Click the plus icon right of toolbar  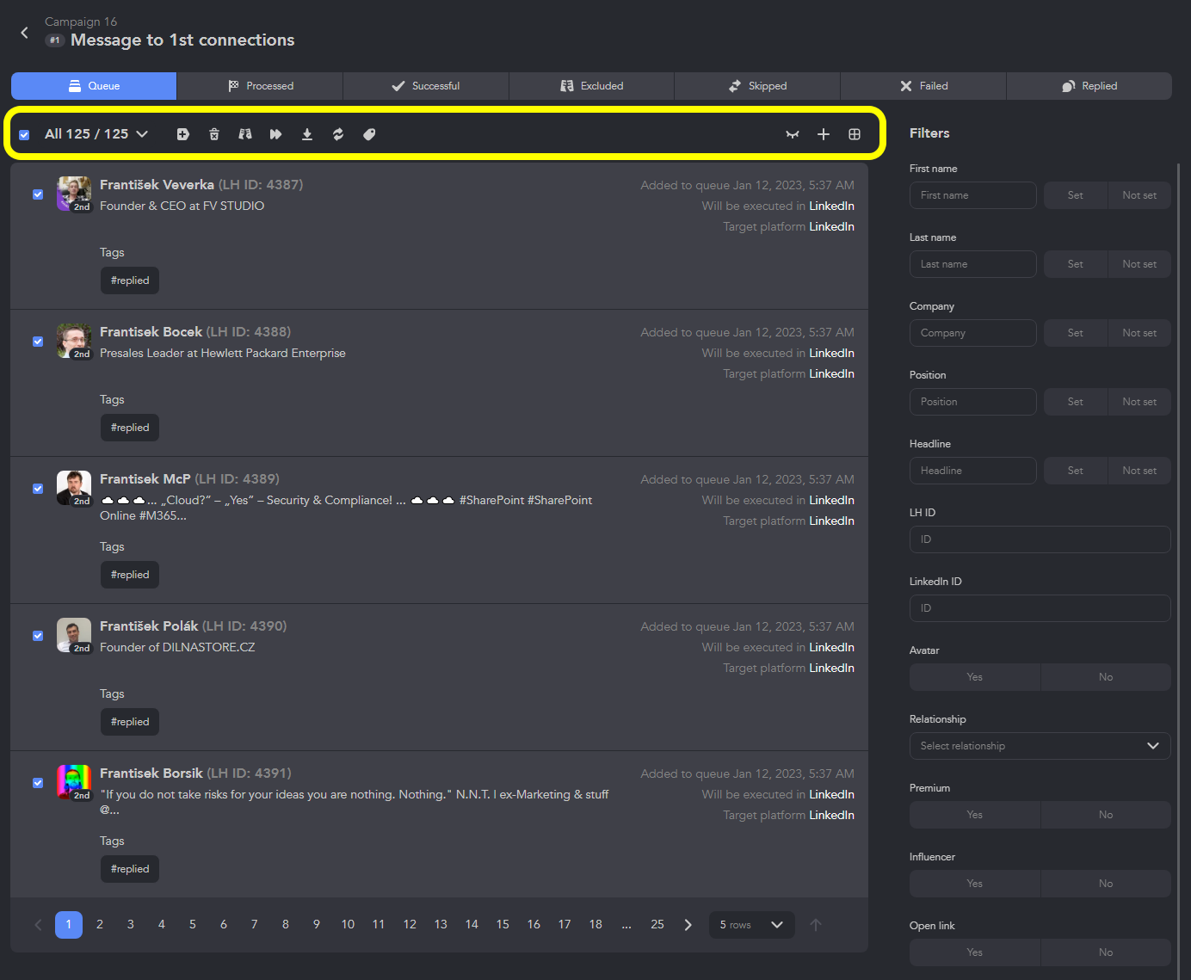click(824, 134)
